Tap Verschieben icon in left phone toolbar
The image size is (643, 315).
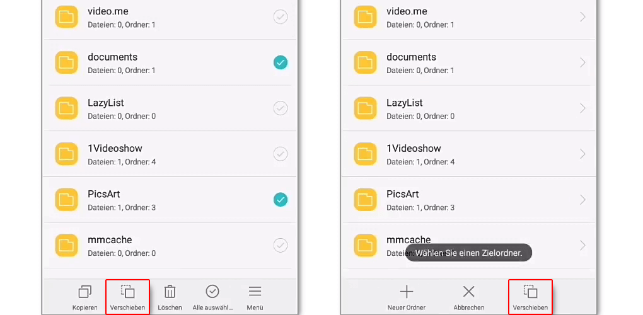(x=127, y=291)
